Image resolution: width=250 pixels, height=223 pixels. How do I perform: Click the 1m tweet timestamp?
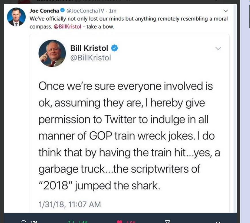click(113, 11)
